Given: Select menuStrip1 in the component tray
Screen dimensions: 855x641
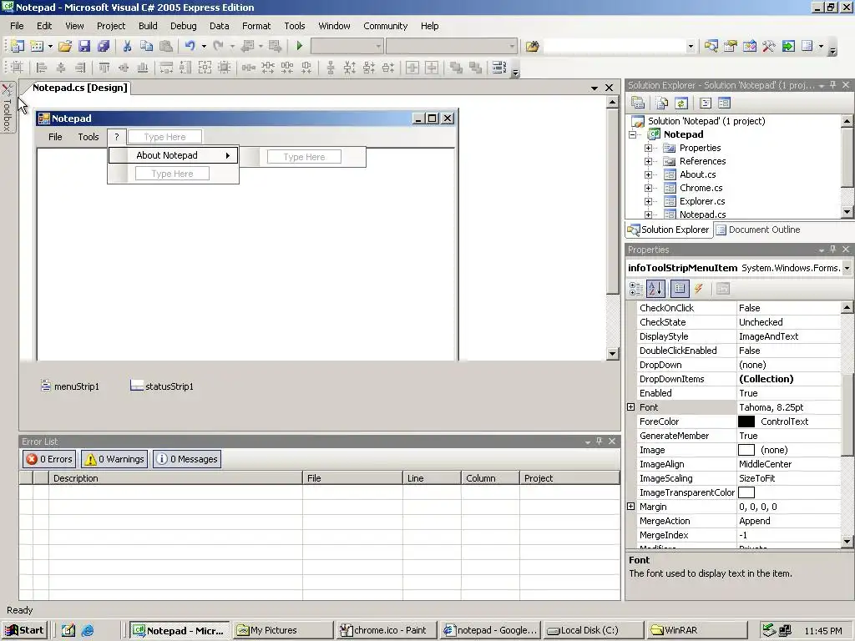Looking at the screenshot, I should tap(70, 386).
